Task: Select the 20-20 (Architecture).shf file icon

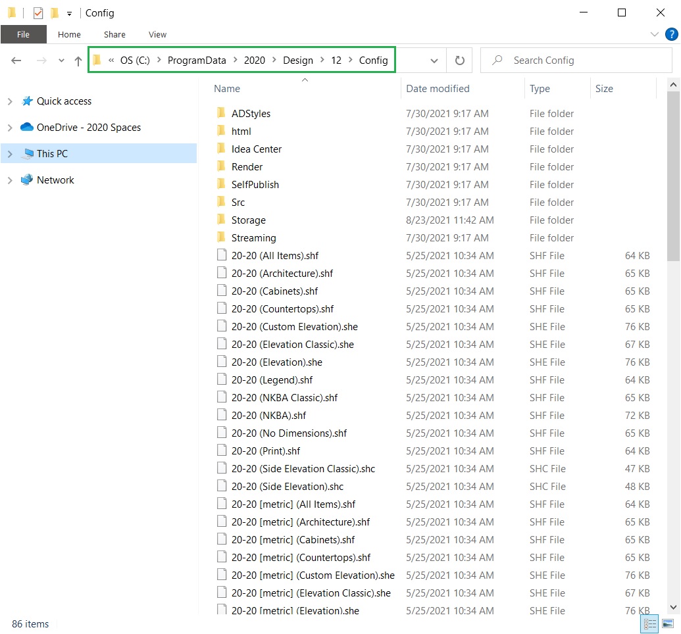Action: point(222,273)
